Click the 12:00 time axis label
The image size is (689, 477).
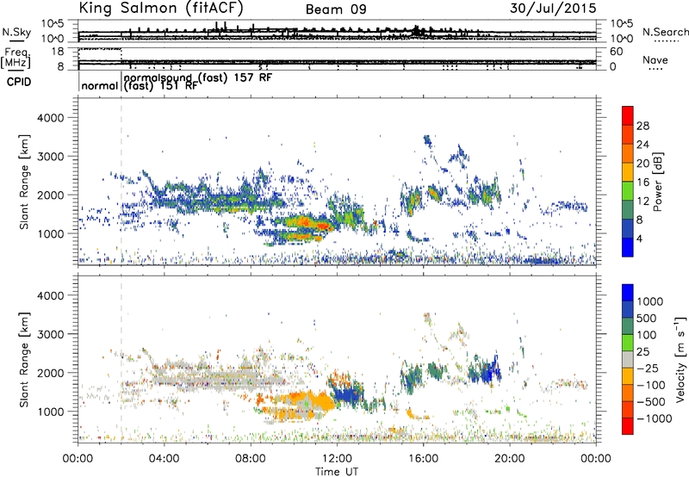pyautogui.click(x=337, y=459)
